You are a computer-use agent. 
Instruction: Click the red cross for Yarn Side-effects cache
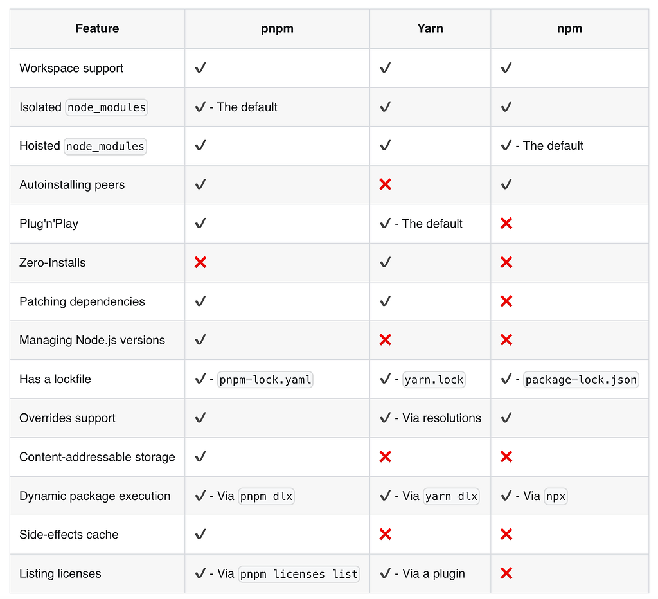click(x=386, y=534)
